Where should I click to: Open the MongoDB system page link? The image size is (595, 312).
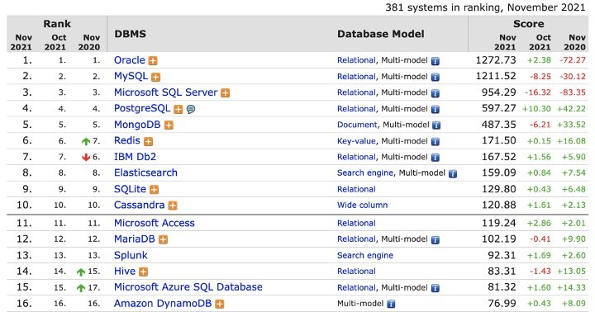tap(137, 125)
